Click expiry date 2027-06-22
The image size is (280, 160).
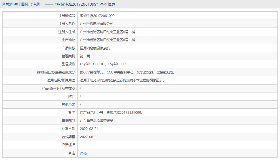coord(89,137)
